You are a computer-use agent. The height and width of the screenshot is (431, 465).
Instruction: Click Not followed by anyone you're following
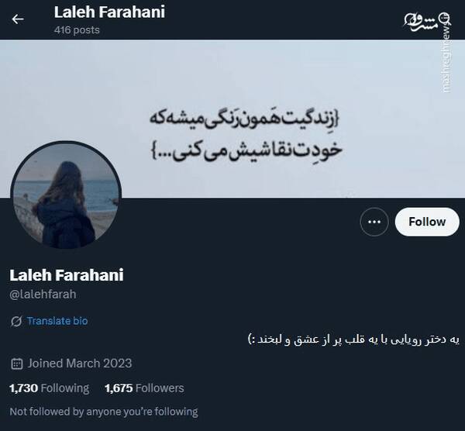(x=104, y=412)
